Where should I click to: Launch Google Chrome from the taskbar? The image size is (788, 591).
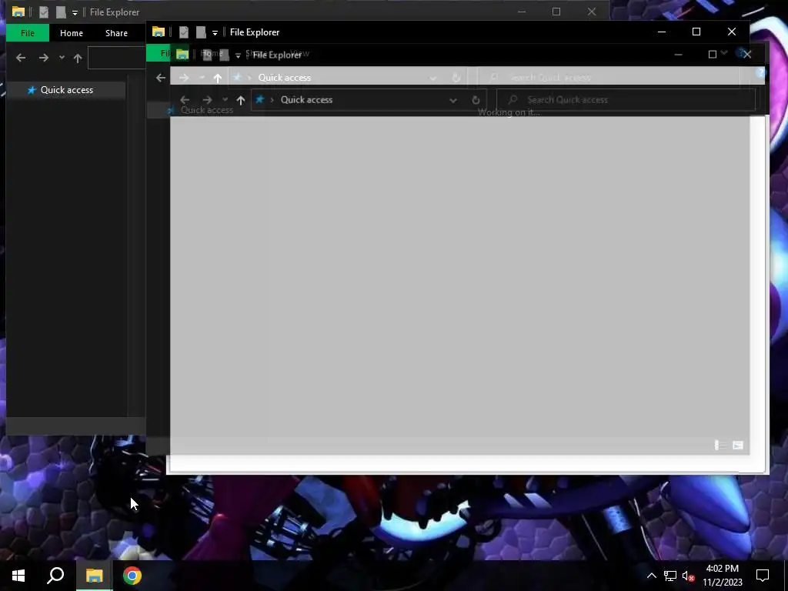pyautogui.click(x=132, y=576)
